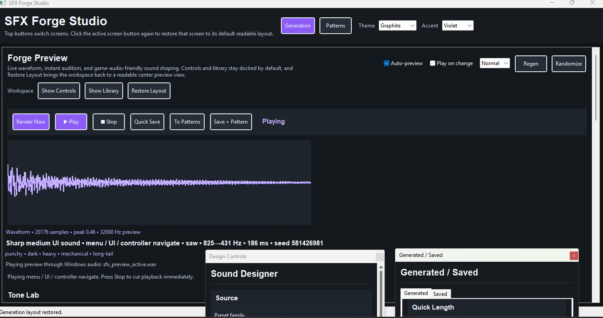Image resolution: width=603 pixels, height=318 pixels.
Task: Click the SFX Forge Studio app icon in title bar
Action: pyautogui.click(x=3, y=3)
